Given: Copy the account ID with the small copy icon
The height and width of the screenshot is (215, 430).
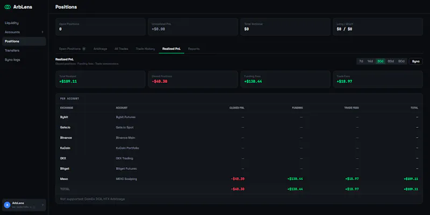Looking at the screenshot, I should pos(34,207).
